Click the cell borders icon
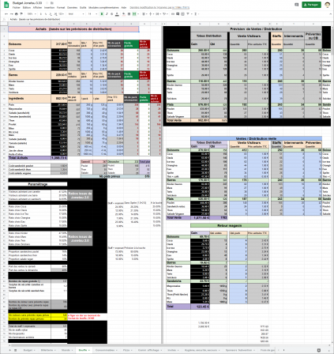Screen dimensions: 334x354 click(x=129, y=14)
